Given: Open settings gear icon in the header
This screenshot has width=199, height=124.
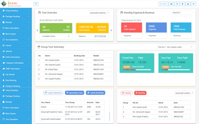Looking at the screenshot, I should (182, 4).
